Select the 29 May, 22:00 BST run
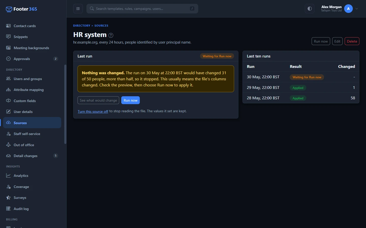The height and width of the screenshot is (228, 366). click(x=301, y=88)
